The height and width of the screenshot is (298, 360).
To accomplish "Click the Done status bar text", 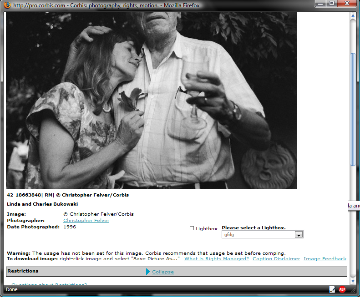I will (12, 289).
